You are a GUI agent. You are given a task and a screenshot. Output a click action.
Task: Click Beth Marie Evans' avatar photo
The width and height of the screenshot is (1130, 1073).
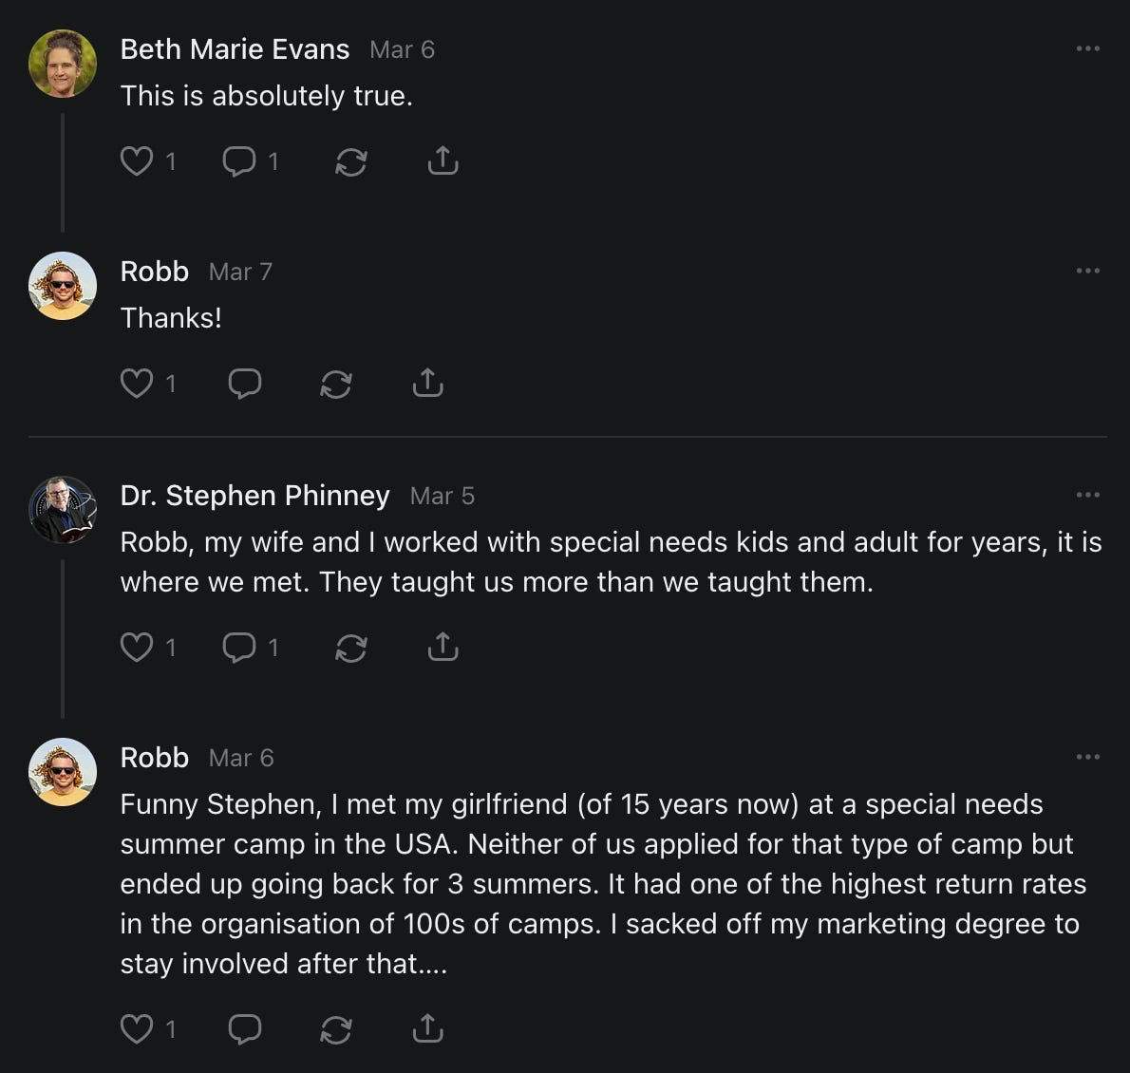click(63, 64)
